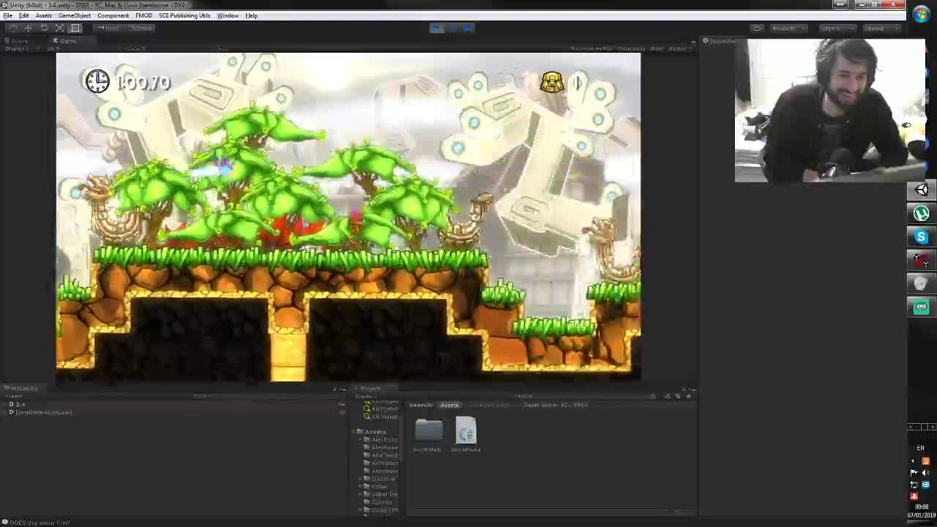Open the Hierarchy Create dropdown
This screenshot has width=937, height=527.
15,396
